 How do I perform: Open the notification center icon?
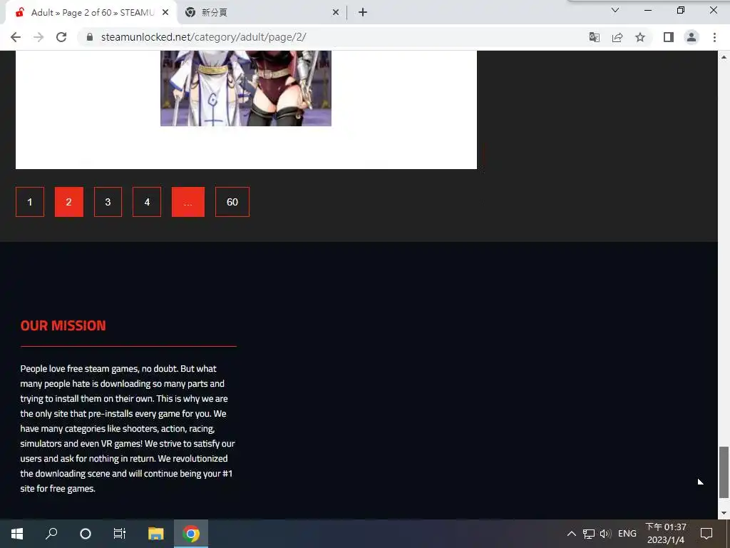(x=706, y=534)
